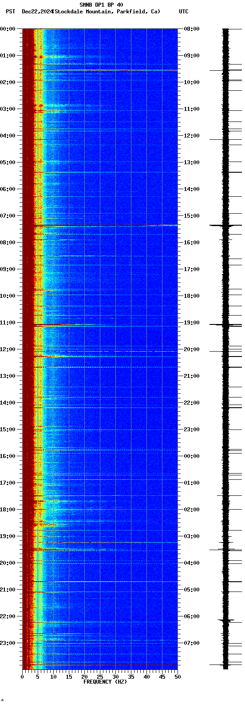This screenshot has width=245, height=705.
Task: Click the UTC time label "13:00"
Action: [x=192, y=162]
